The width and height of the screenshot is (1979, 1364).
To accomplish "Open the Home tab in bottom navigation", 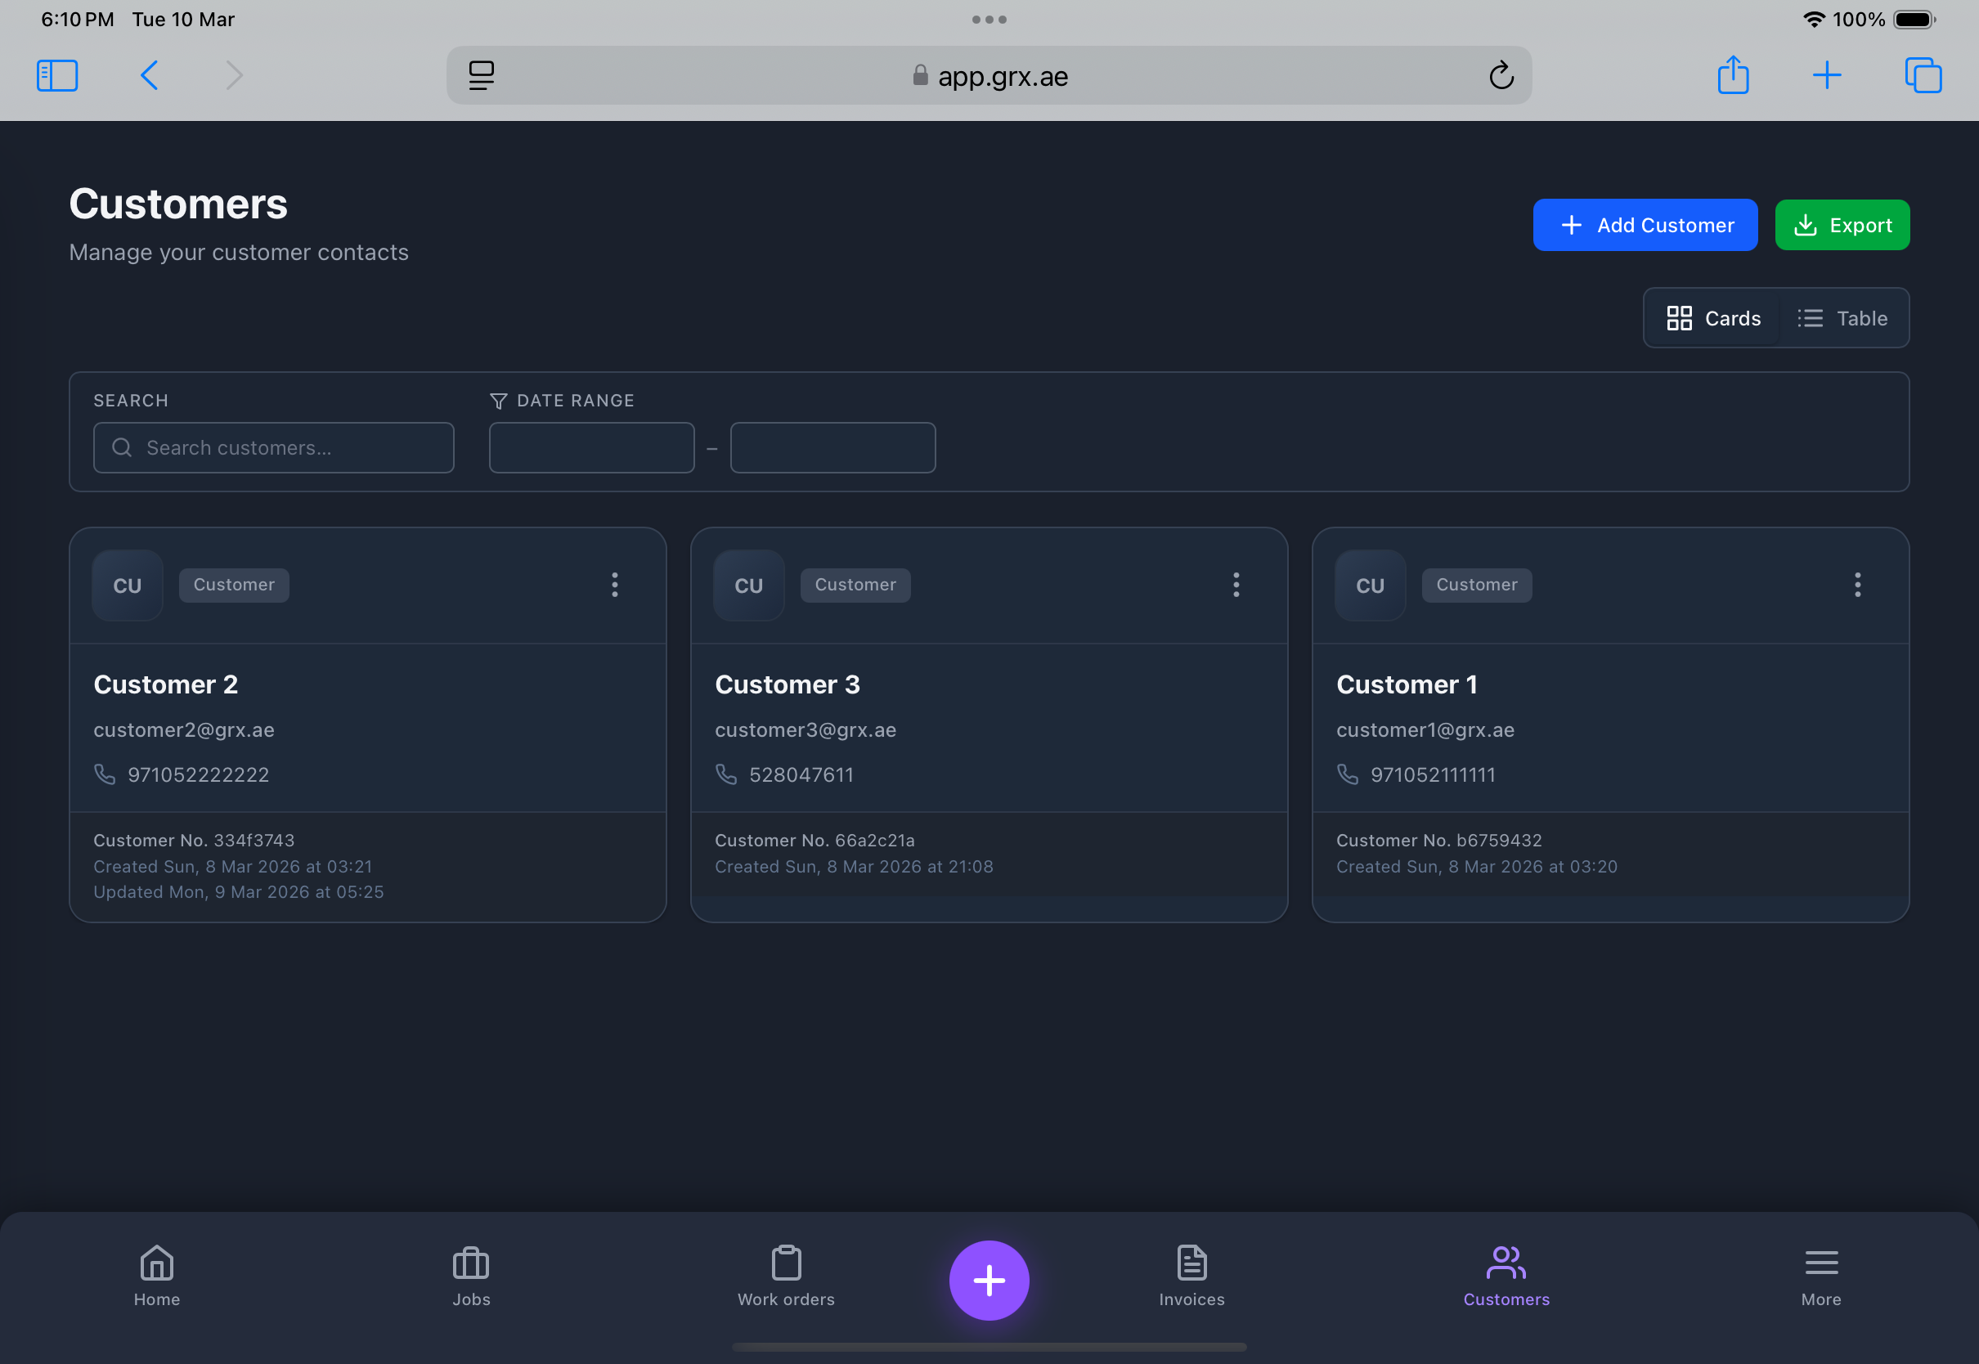I will point(156,1277).
